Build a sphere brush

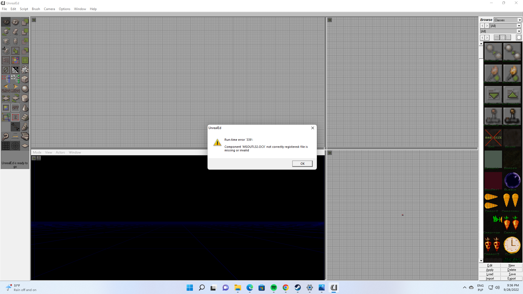tap(25, 89)
